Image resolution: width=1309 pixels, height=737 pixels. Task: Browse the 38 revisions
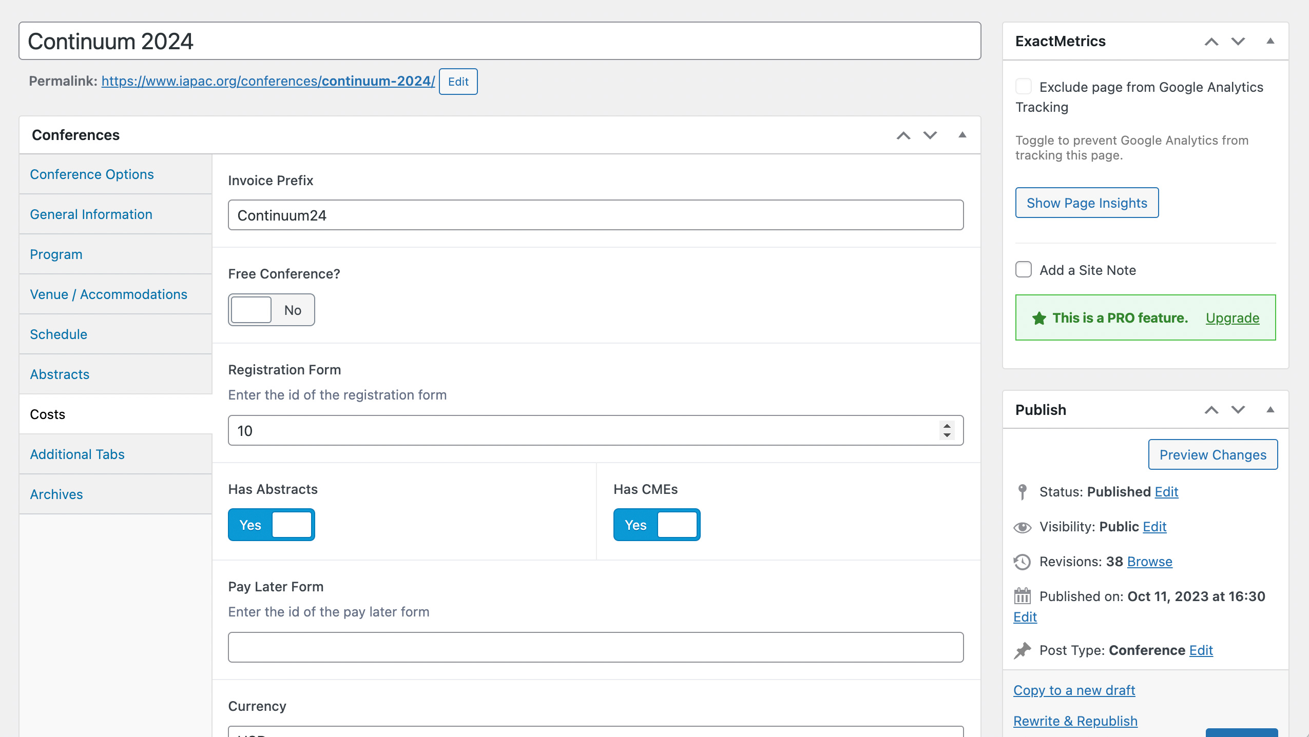1149,562
